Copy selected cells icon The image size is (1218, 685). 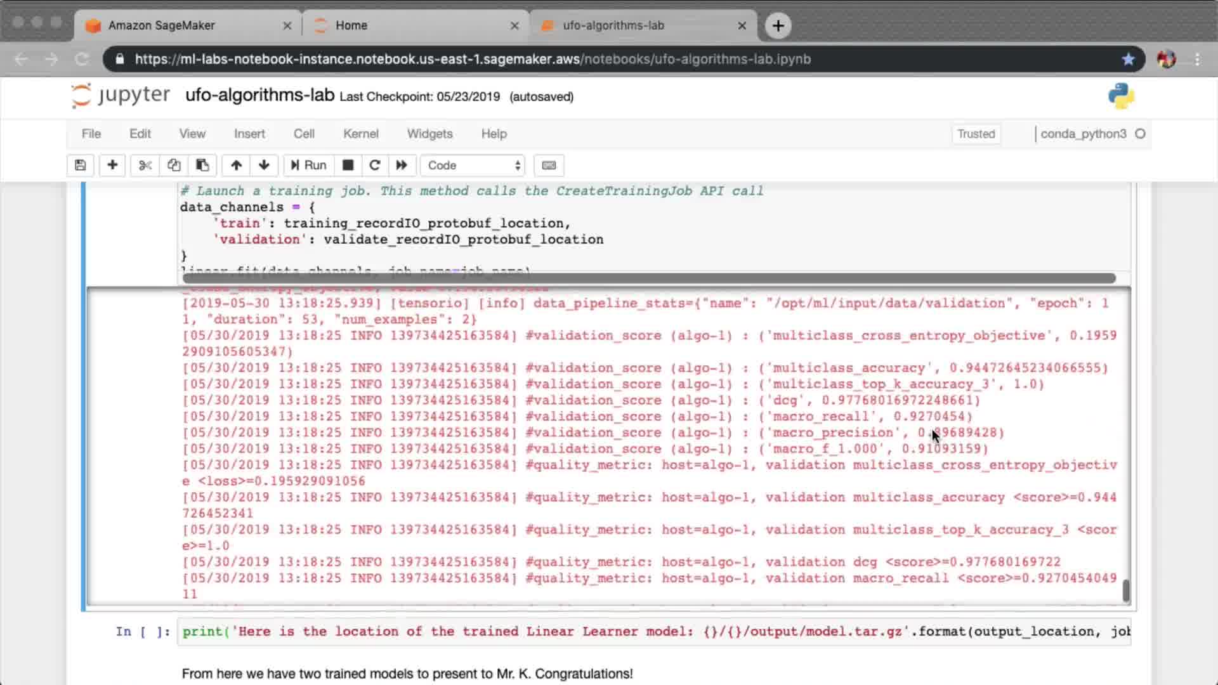click(x=174, y=166)
